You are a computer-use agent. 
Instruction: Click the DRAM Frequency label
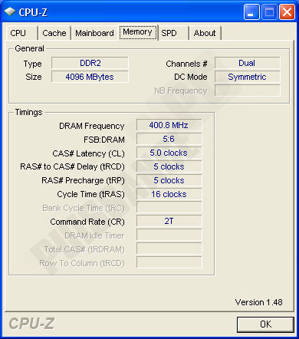click(x=92, y=126)
